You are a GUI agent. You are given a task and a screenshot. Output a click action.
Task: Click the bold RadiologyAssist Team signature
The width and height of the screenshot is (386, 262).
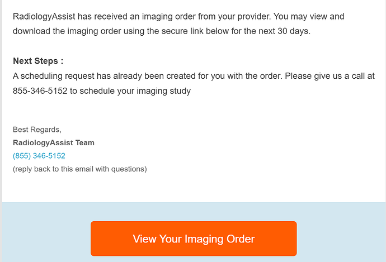[x=54, y=142]
